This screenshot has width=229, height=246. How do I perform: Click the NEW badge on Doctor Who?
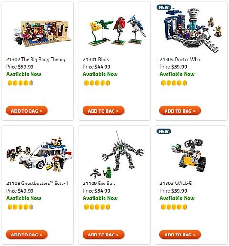pyautogui.click(x=164, y=7)
